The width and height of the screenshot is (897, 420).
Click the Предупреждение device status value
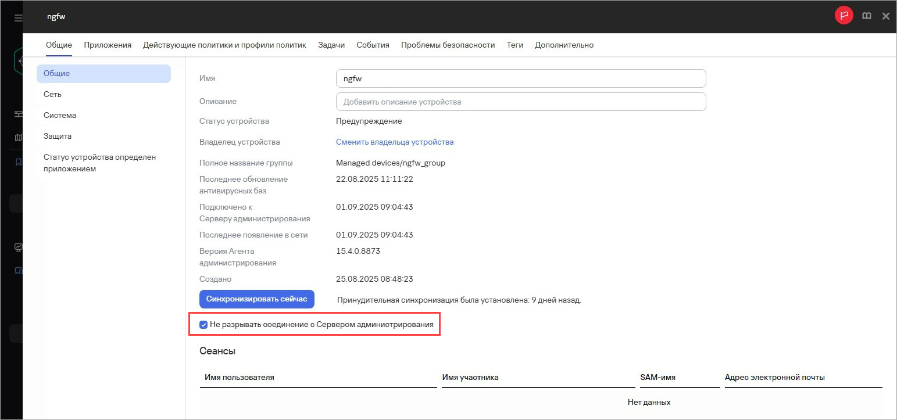(x=369, y=121)
